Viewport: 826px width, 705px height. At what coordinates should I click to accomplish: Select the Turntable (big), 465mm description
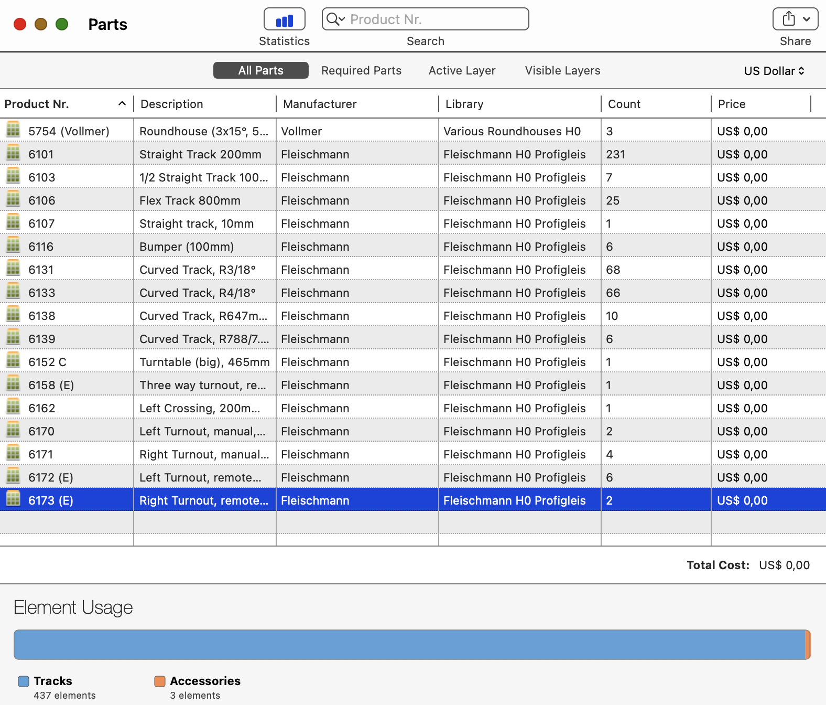coord(204,362)
